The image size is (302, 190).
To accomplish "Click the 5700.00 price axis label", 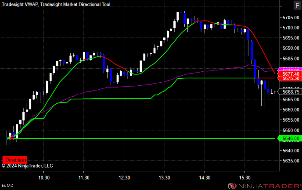I will tap(291, 28).
